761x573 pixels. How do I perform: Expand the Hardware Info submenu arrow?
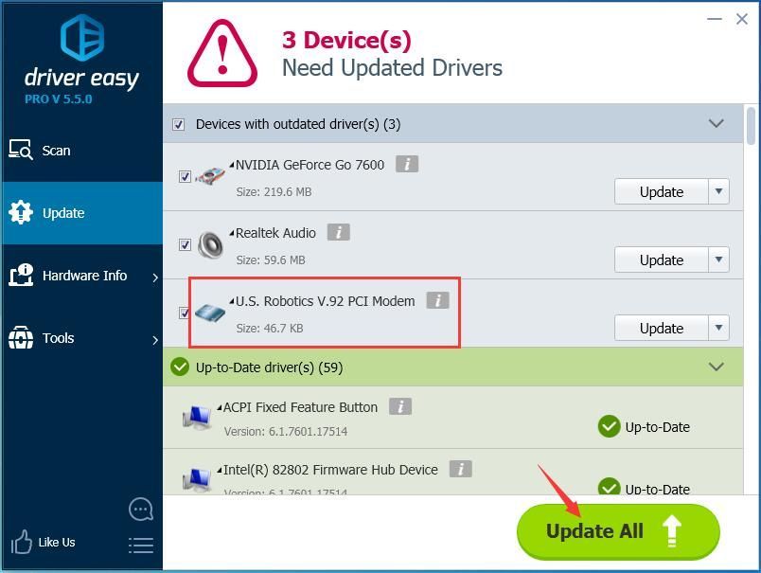[x=155, y=278]
